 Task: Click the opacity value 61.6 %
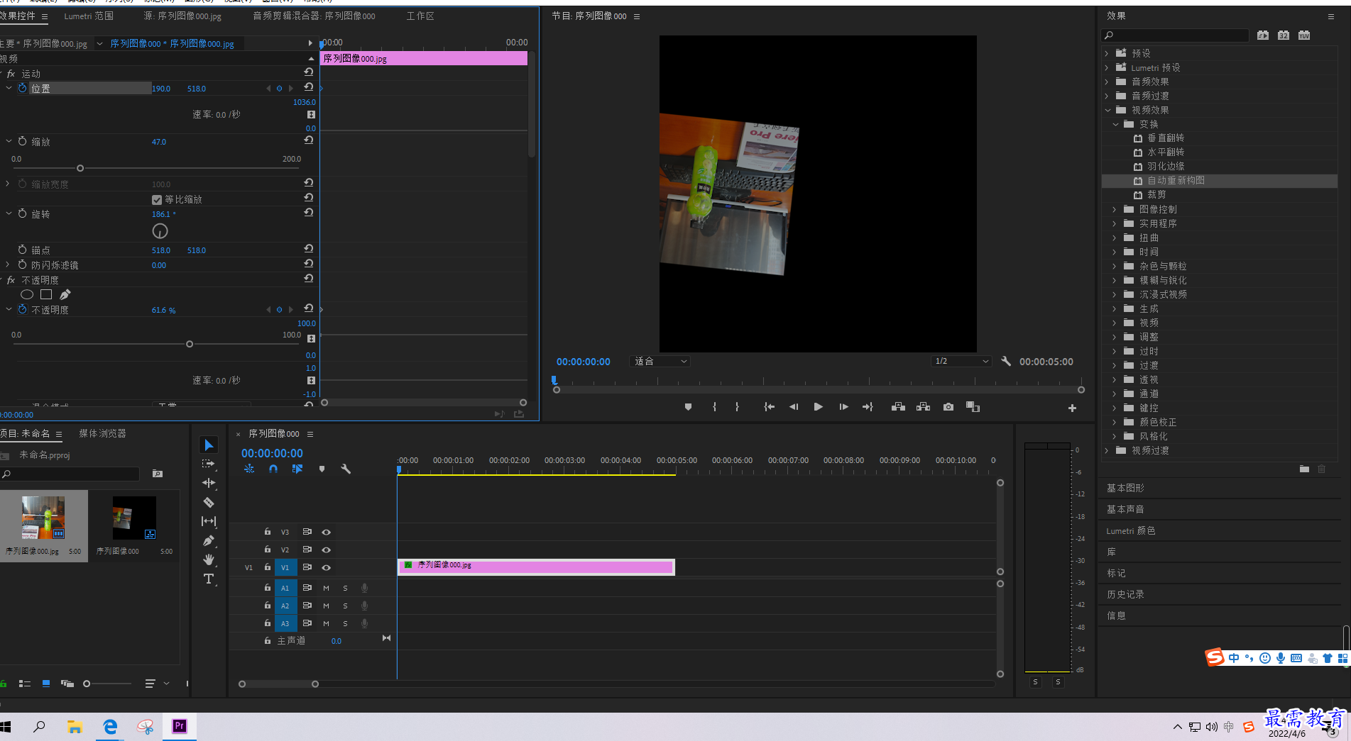[x=163, y=310]
